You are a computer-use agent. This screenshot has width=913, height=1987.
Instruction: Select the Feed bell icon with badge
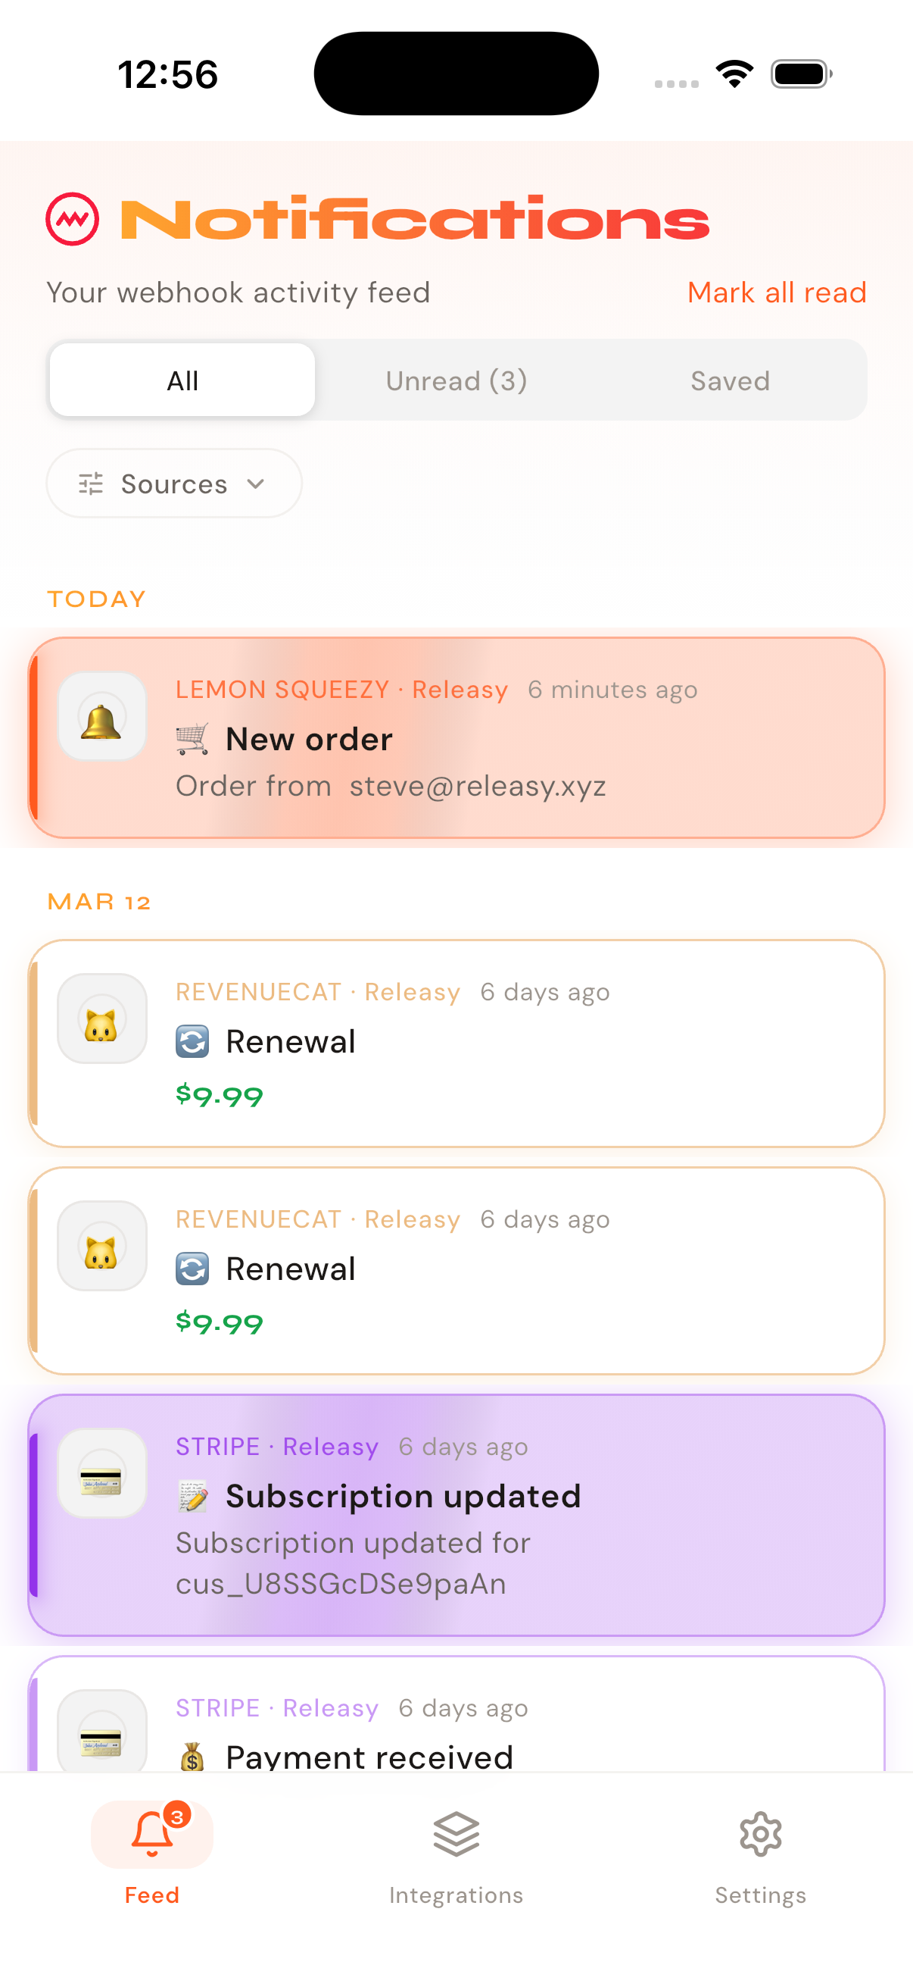click(x=151, y=1835)
